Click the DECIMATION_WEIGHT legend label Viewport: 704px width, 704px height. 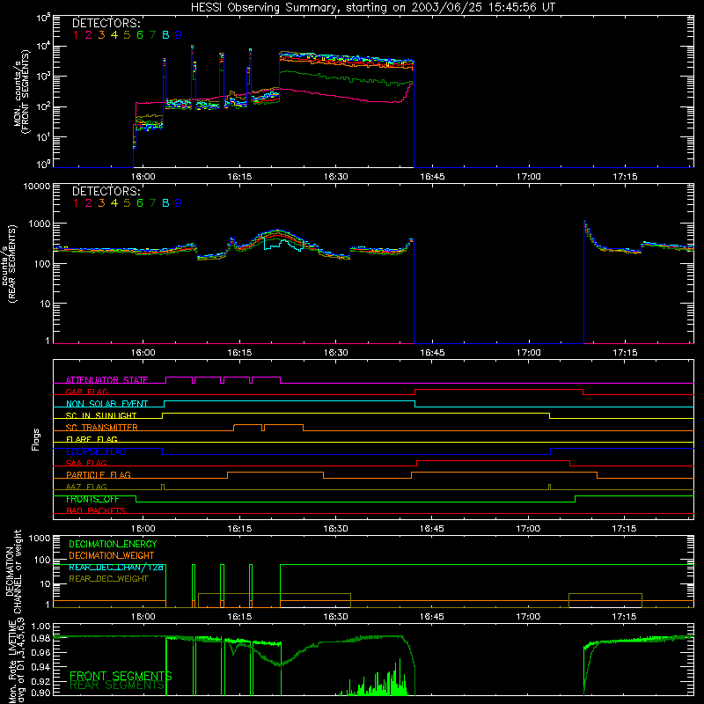coord(112,556)
